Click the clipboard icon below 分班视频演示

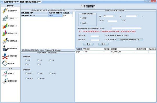(x=5, y=63)
